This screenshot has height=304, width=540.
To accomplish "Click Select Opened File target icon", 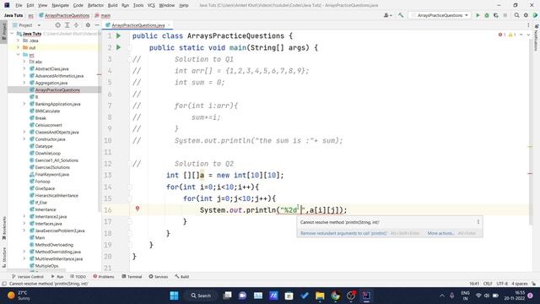I will 58,25.
